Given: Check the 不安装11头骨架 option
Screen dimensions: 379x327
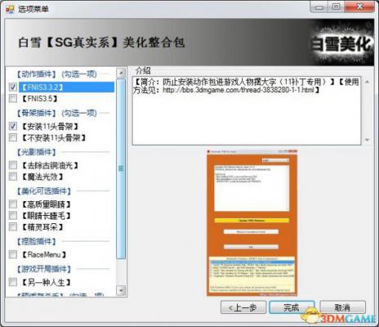Looking at the screenshot, I should 13,137.
